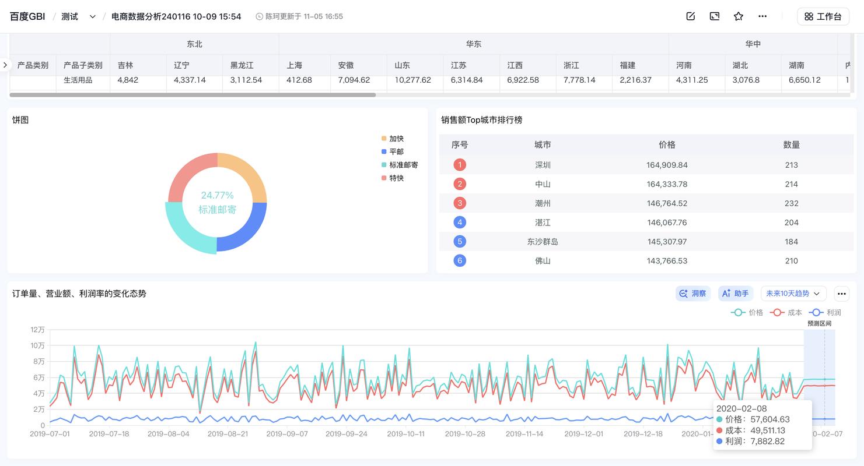Click the 东沙群岛 city cell

[543, 241]
